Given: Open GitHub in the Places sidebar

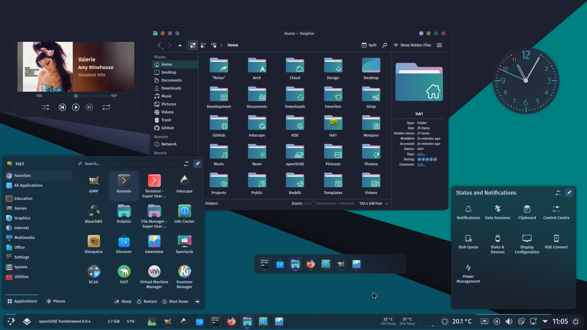Looking at the screenshot, I should click(175, 128).
